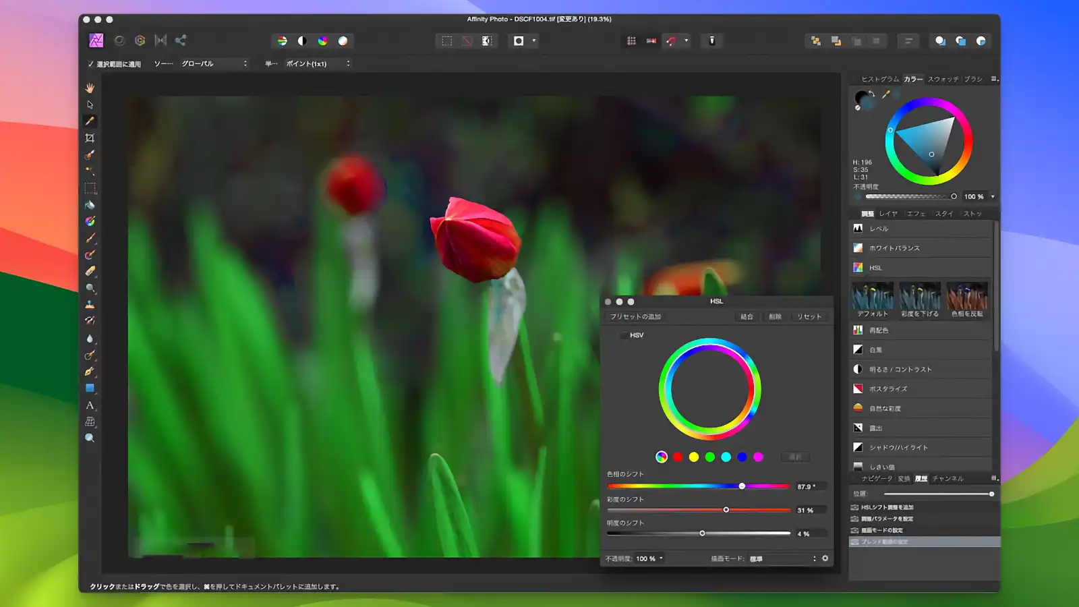Apply the 彩度を下げる HSL preset thumbnail
The width and height of the screenshot is (1079, 607).
(x=921, y=297)
